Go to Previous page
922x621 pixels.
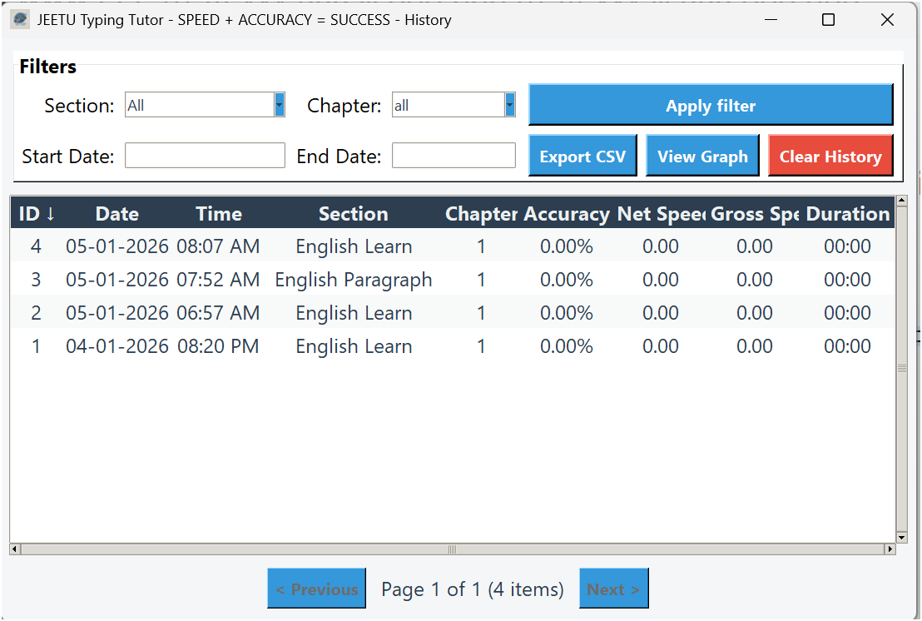[x=316, y=589]
